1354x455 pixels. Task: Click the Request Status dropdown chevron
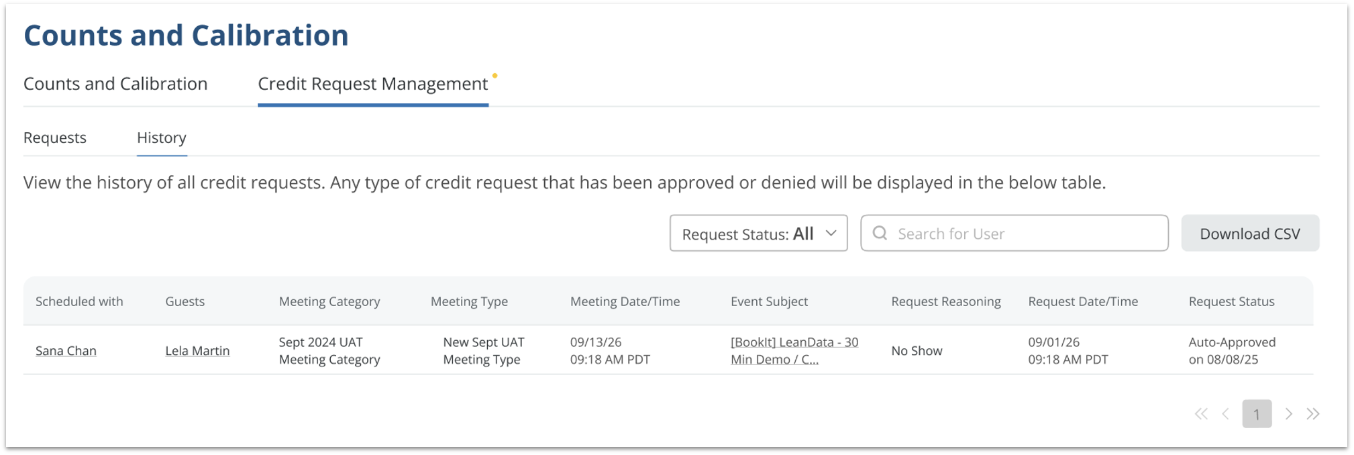pos(831,233)
